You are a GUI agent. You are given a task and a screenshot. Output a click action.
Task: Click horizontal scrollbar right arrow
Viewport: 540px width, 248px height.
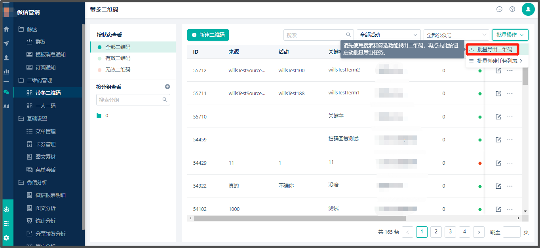[519, 218]
